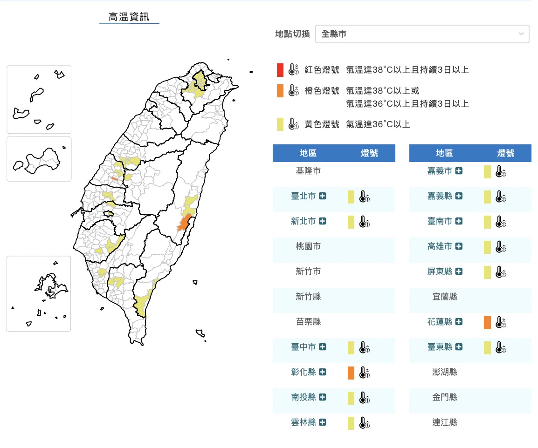
Task: Expand 南投縣 plus icon
Action: [x=323, y=397]
